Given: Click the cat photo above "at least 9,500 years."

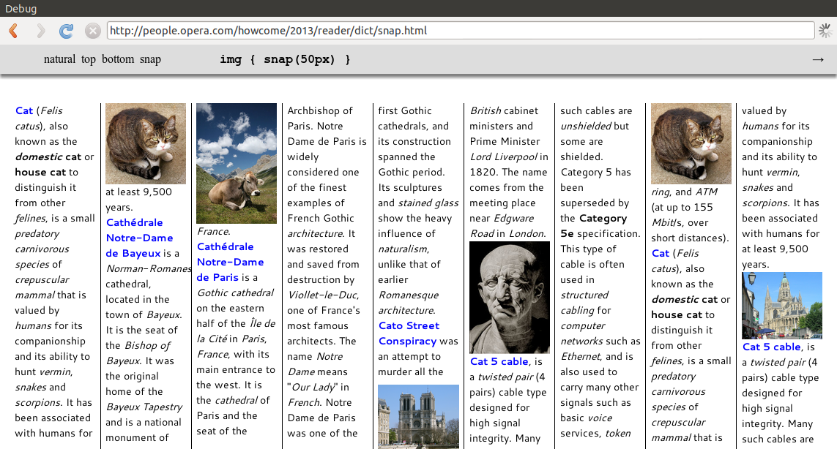Looking at the screenshot, I should (146, 143).
